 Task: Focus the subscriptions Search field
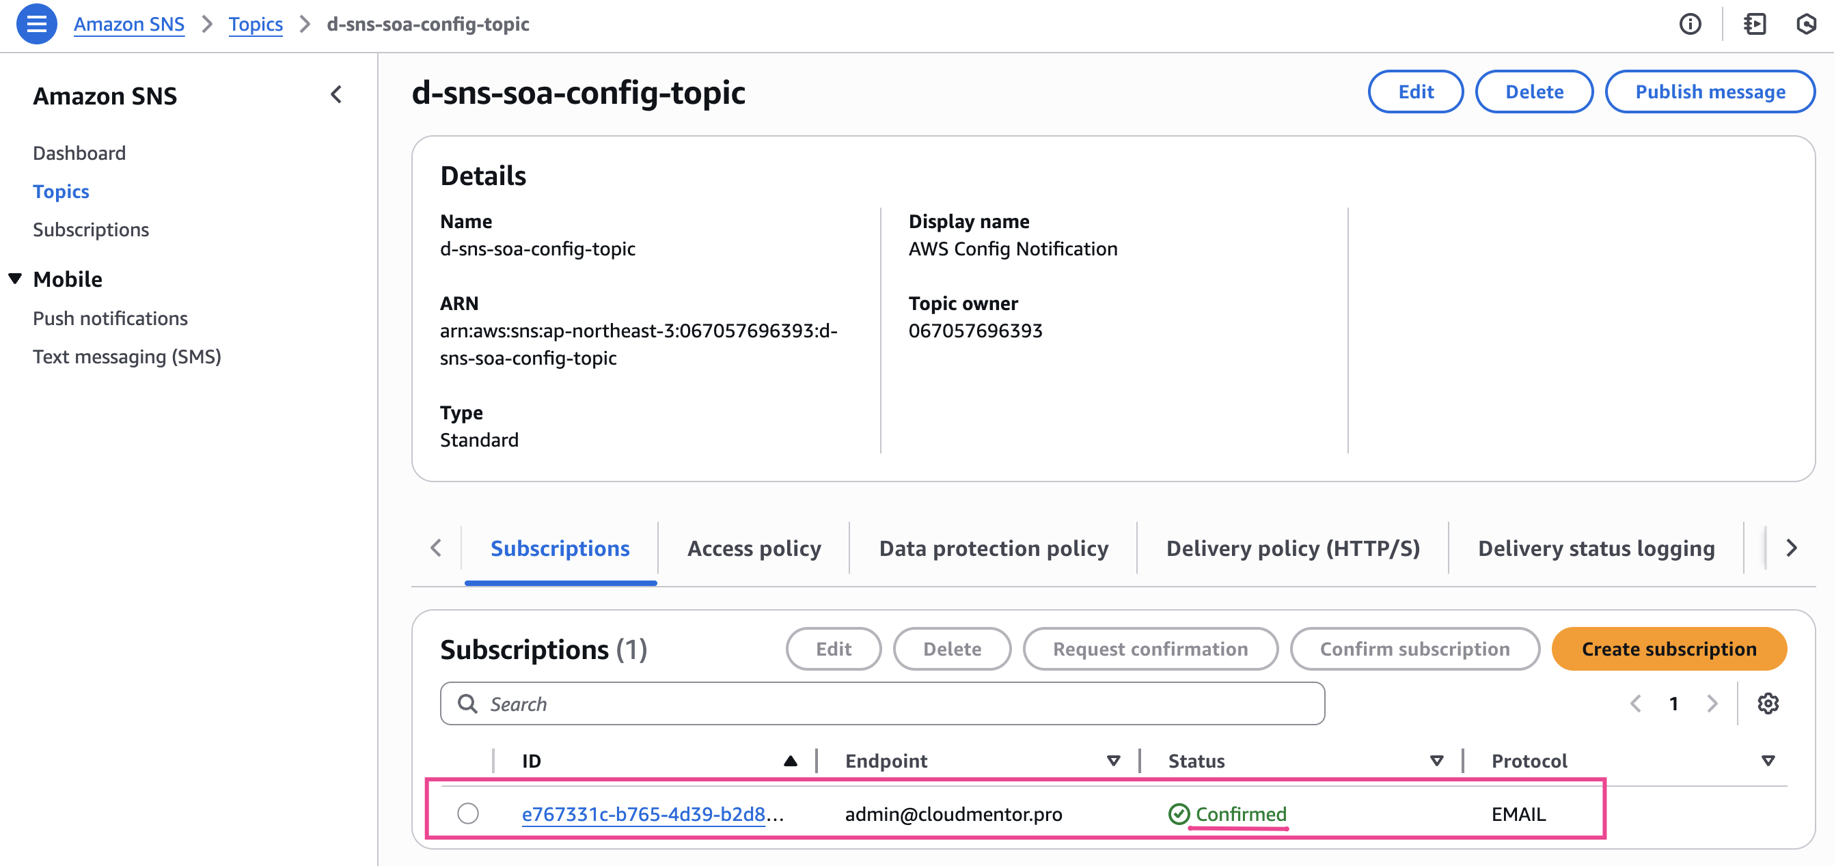883,703
